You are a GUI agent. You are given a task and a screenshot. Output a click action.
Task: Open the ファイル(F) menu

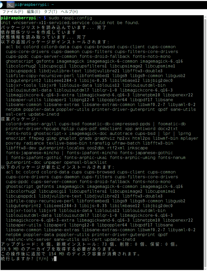point(13,12)
